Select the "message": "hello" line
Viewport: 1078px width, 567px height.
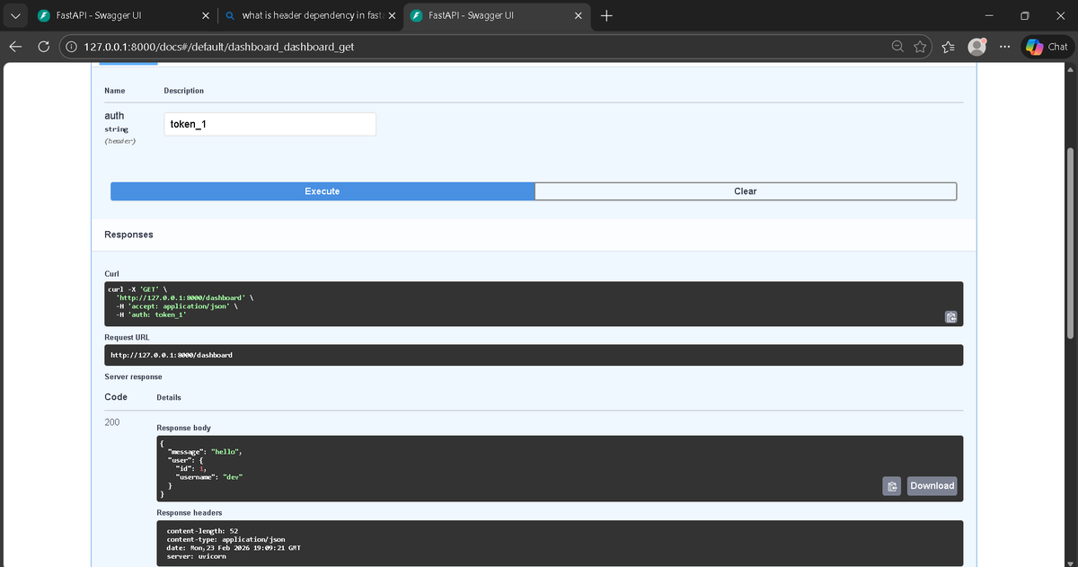click(x=206, y=451)
